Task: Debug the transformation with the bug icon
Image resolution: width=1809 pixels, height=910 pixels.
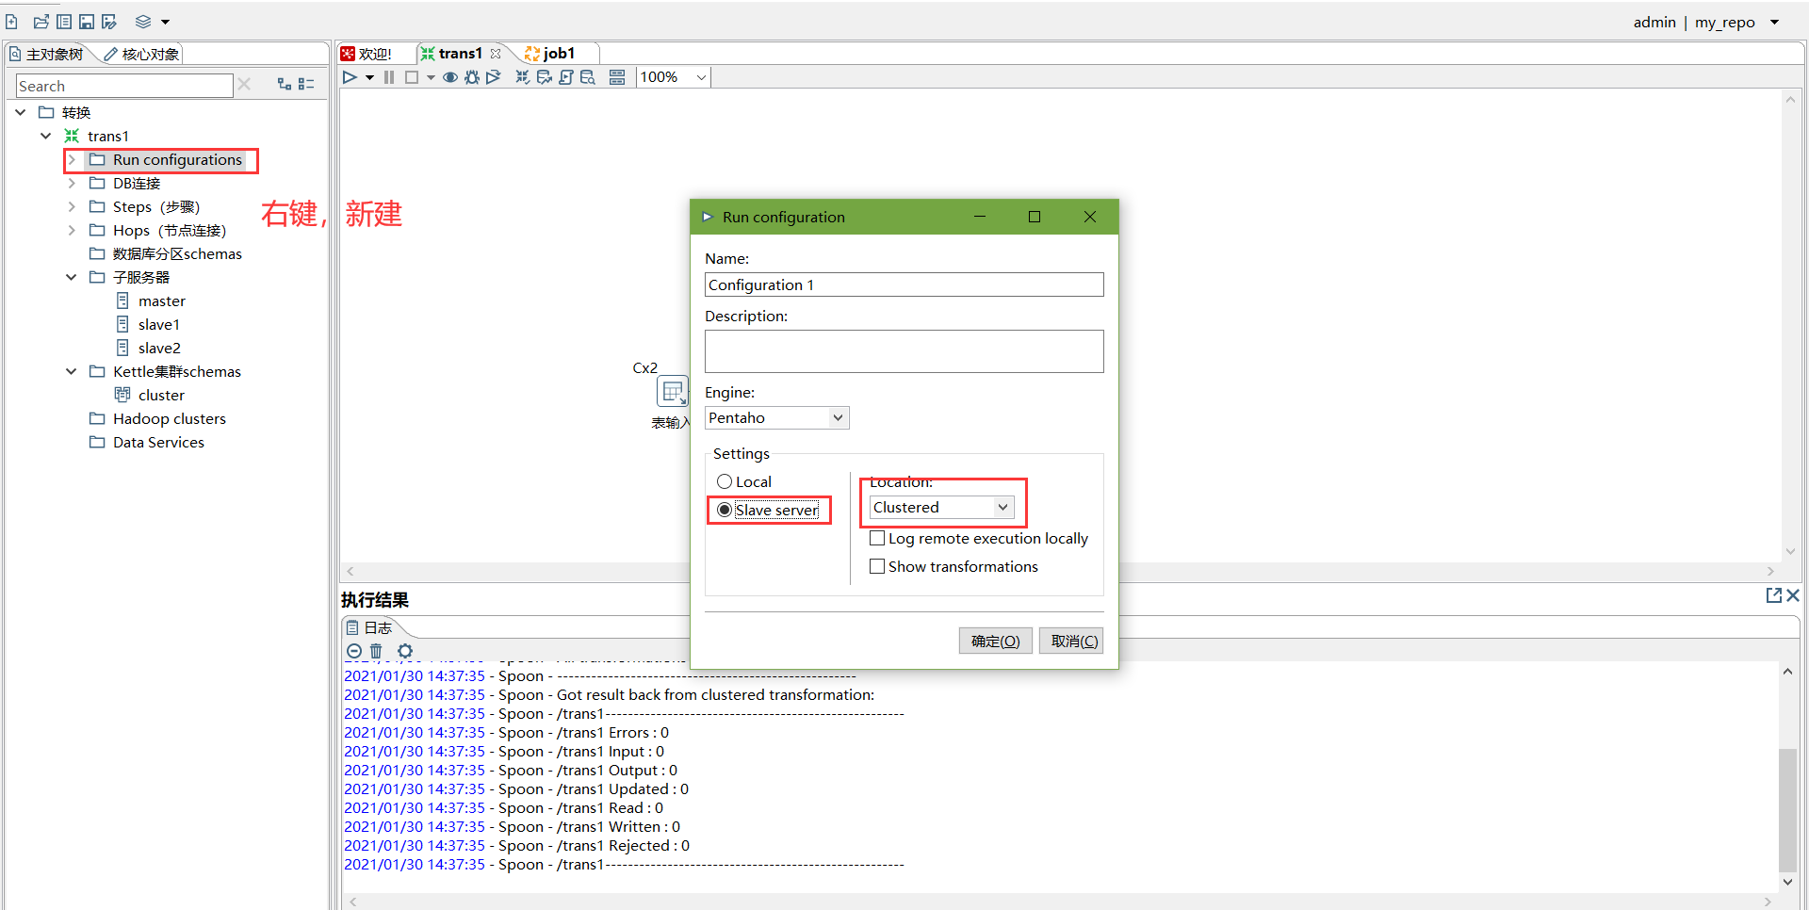Action: click(x=472, y=77)
